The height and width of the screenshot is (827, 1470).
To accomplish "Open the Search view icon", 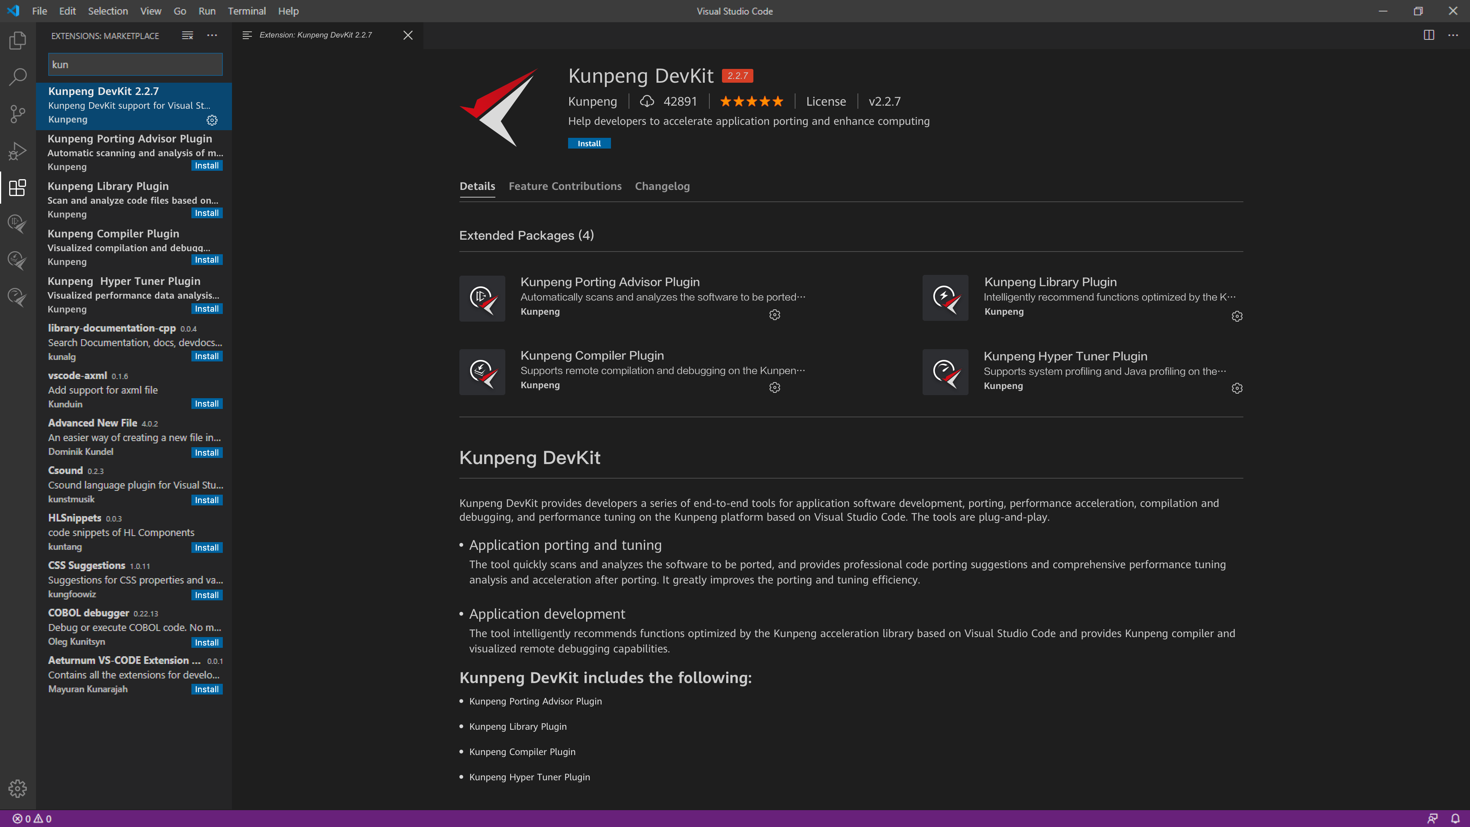I will click(x=18, y=77).
